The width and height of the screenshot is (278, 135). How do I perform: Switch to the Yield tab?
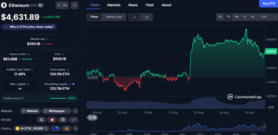point(150,5)
